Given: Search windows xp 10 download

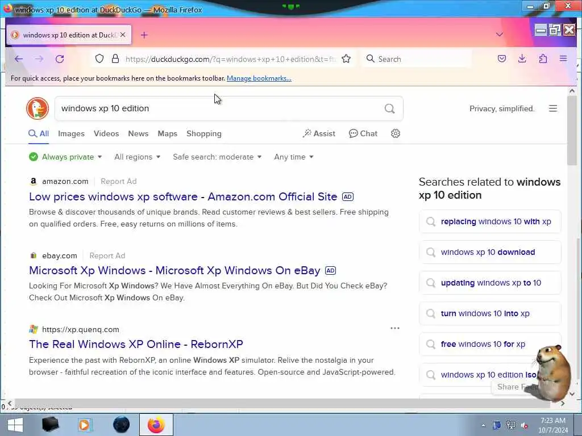Looking at the screenshot, I should pos(490,252).
